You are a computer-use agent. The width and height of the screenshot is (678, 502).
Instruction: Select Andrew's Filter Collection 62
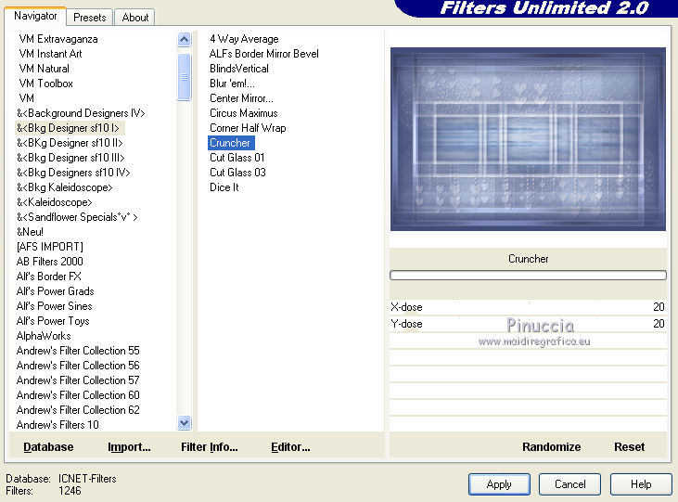[x=78, y=410]
